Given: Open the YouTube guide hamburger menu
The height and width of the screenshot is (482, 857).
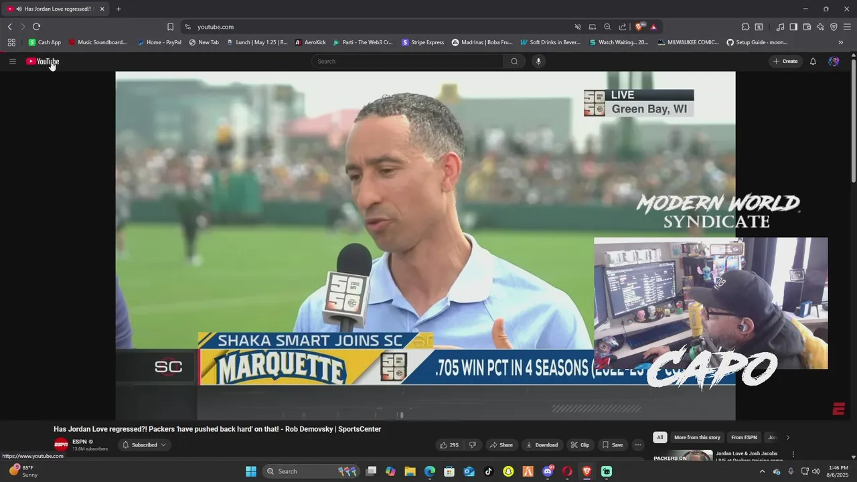Looking at the screenshot, I should tap(12, 61).
